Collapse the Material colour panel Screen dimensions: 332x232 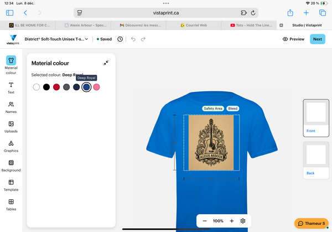click(x=106, y=63)
